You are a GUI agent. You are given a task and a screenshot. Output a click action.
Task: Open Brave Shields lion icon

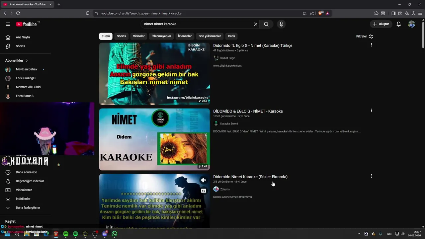click(320, 13)
